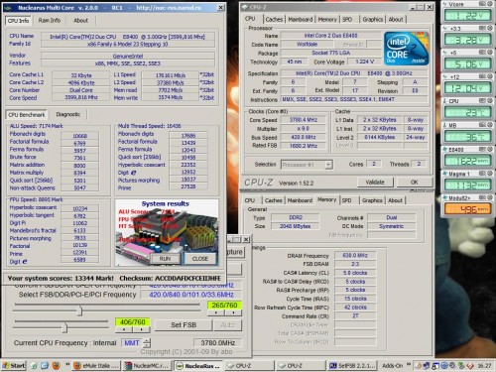The height and width of the screenshot is (372, 496).
Task: Click the settings grid icon on Vcore gadget
Action: tap(483, 4)
